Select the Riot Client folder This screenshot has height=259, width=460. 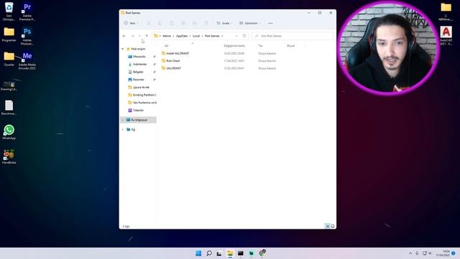coord(171,60)
